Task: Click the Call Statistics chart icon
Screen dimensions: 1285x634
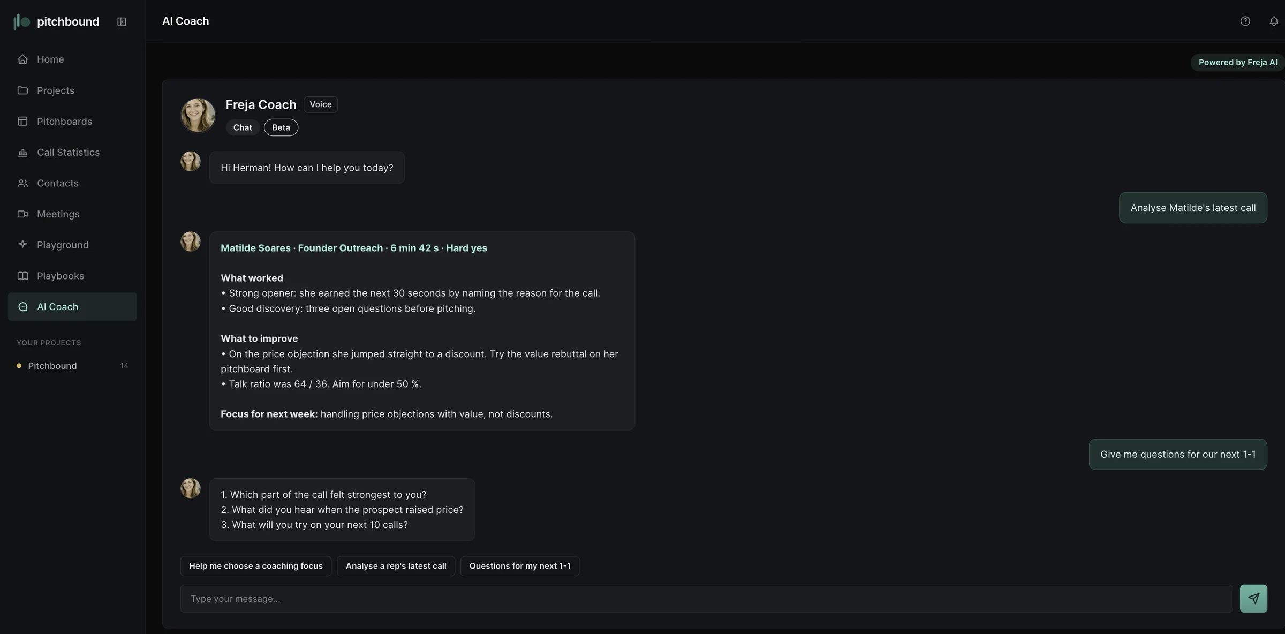Action: 22,153
